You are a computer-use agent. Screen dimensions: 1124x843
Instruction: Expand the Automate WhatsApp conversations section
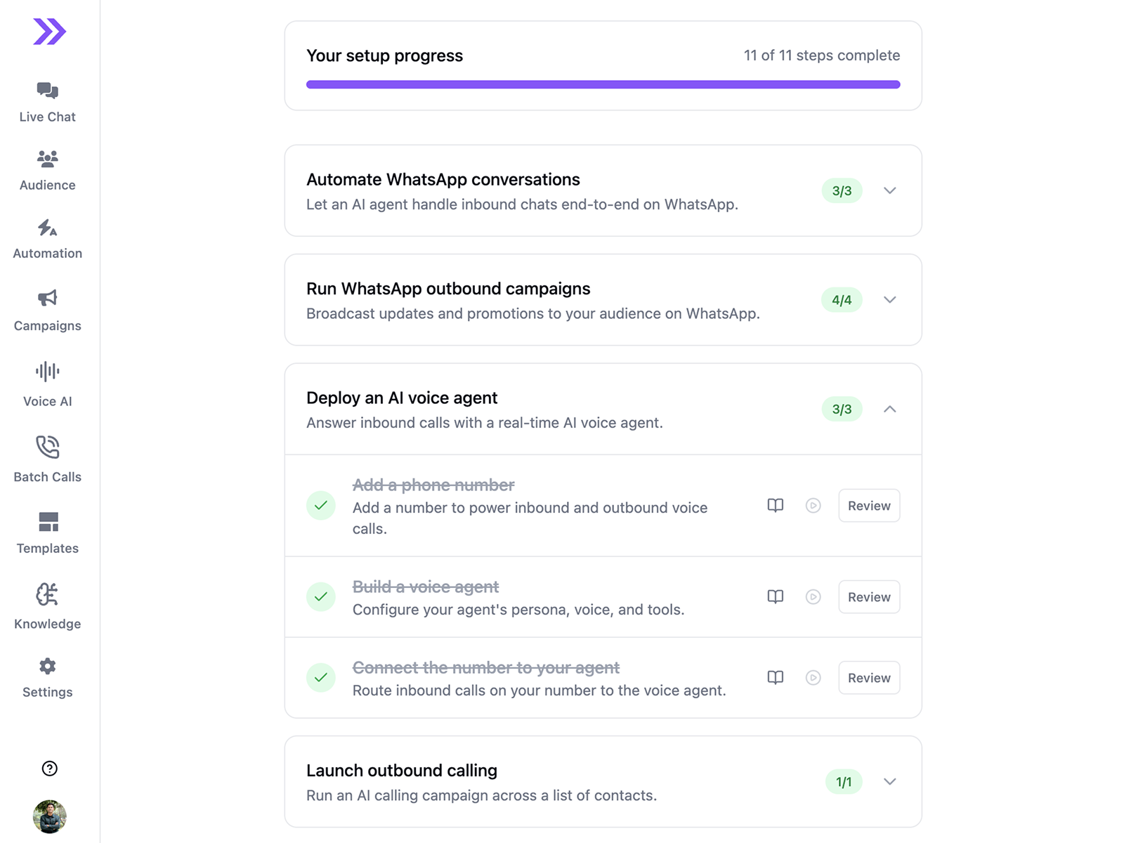pos(890,190)
